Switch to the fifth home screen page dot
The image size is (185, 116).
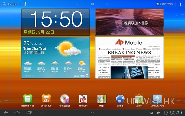(x=107, y=4)
